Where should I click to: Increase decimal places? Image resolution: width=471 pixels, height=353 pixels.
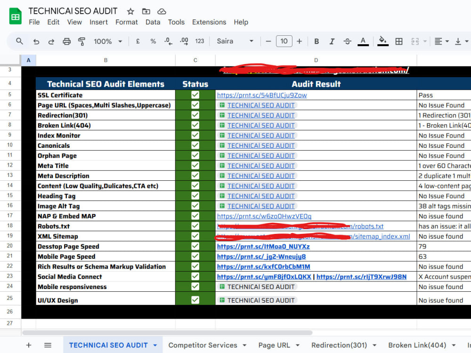point(184,41)
